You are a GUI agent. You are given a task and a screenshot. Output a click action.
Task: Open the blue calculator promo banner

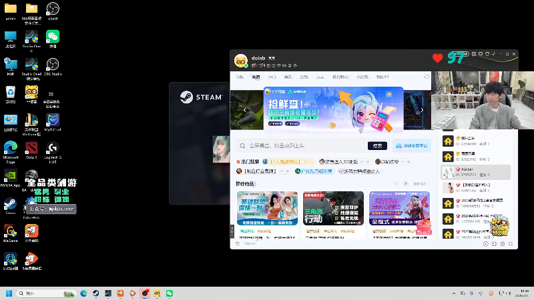333,109
